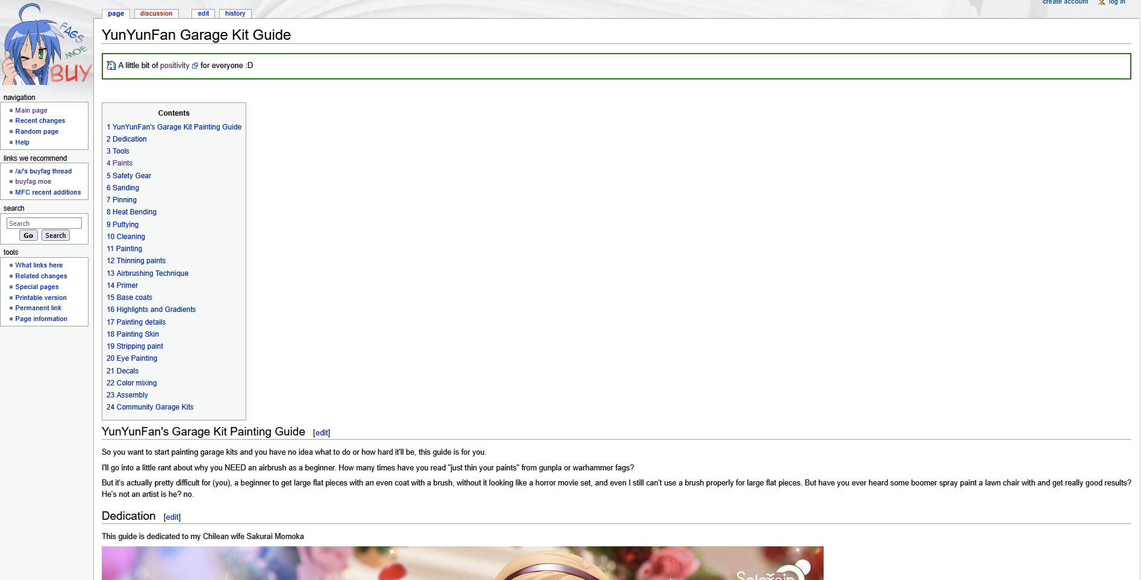Screen dimensions: 1141x580
Task: Jump to Cleaning section
Action: tap(126, 237)
